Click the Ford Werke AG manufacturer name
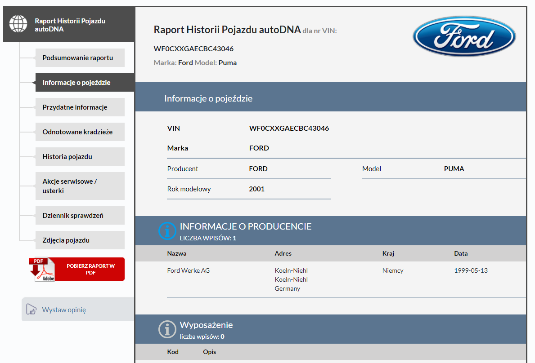 coord(189,270)
